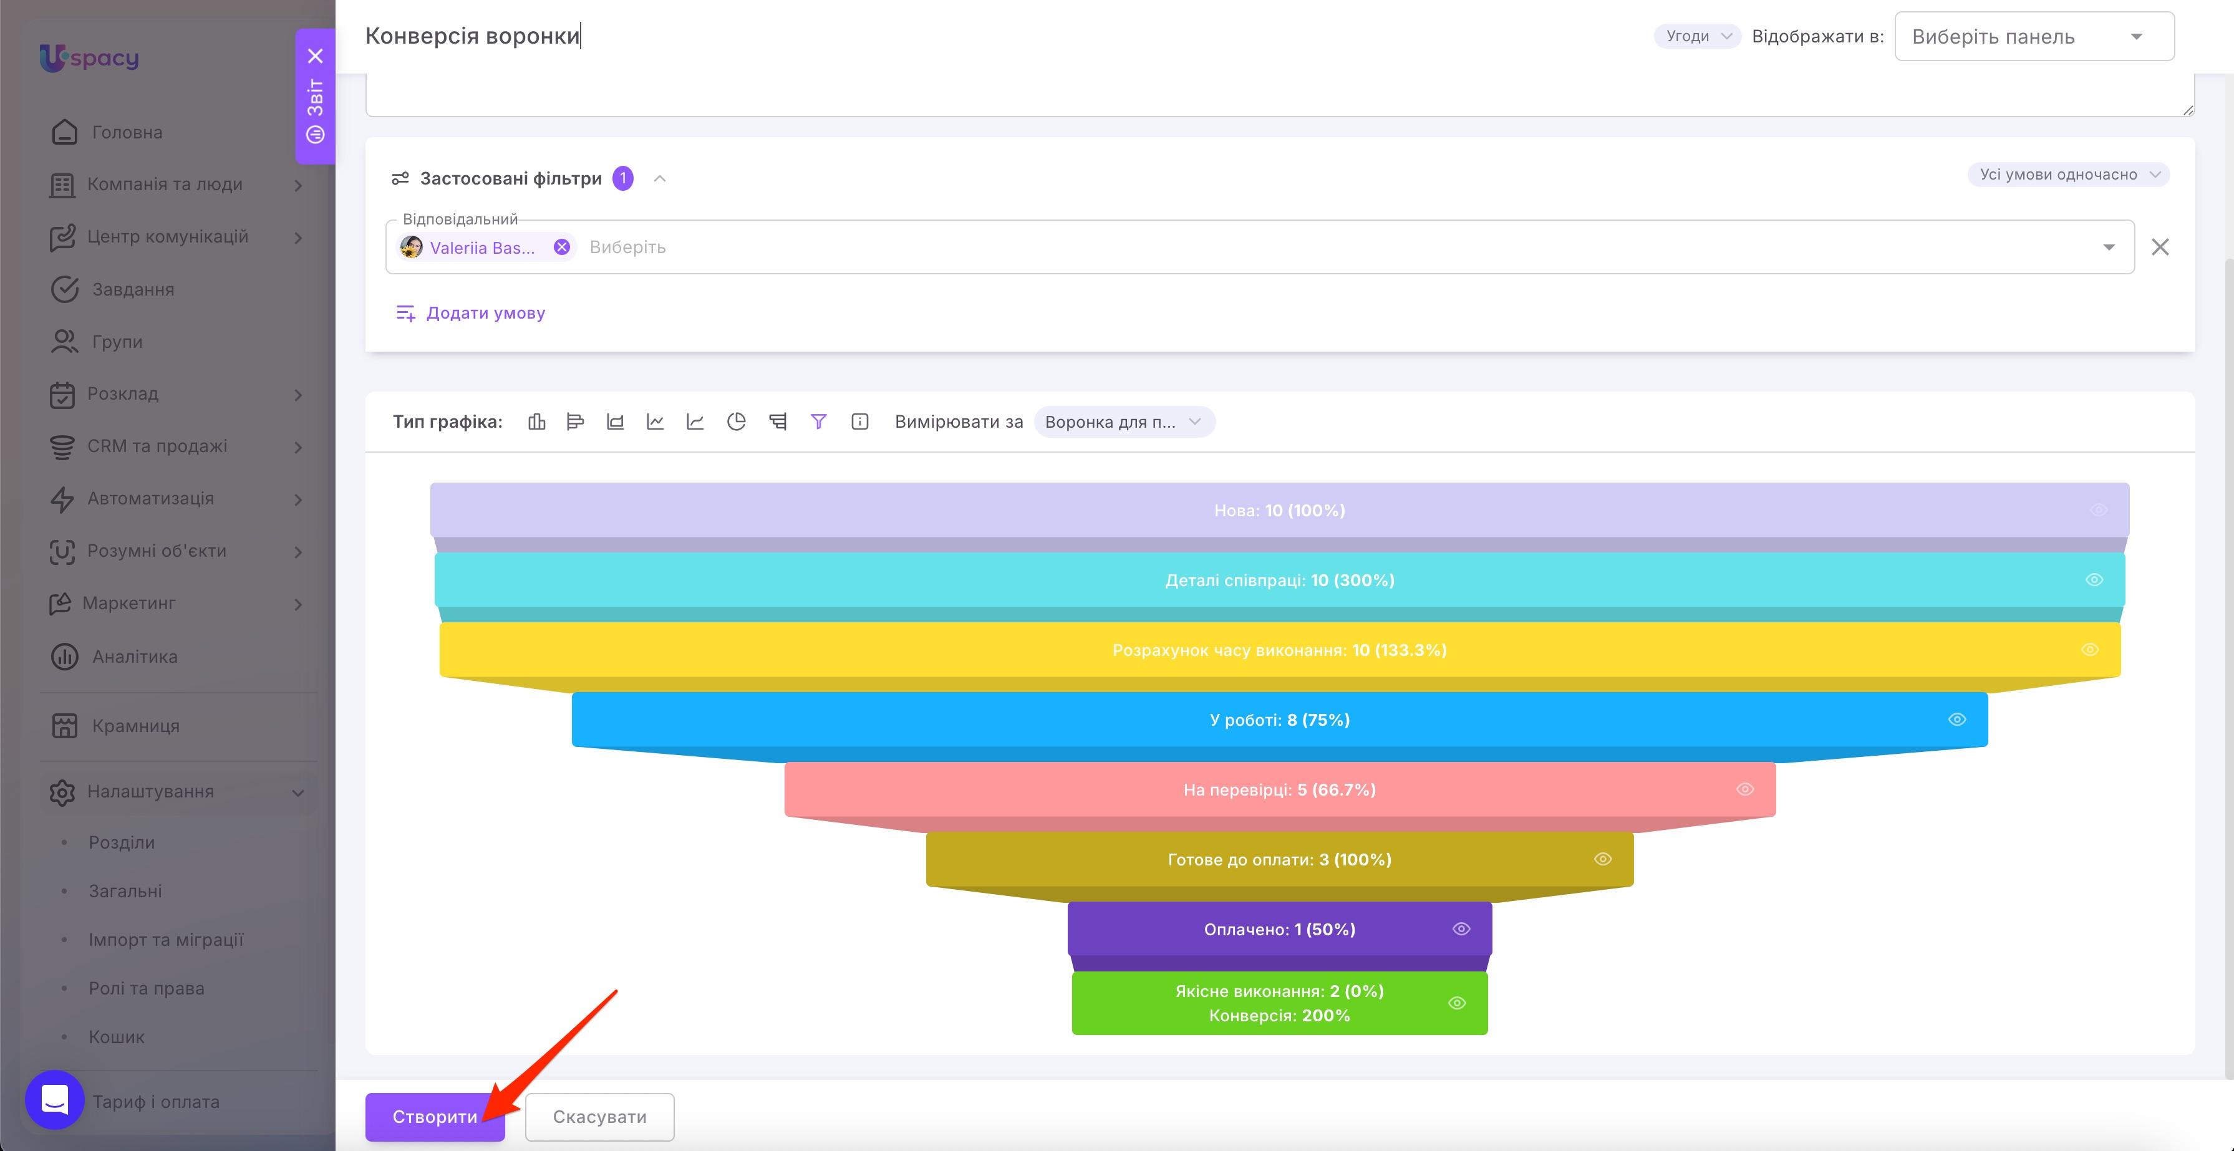2234x1151 pixels.
Task: Remove Valeriia Bas... from responsible filter
Action: click(x=562, y=247)
